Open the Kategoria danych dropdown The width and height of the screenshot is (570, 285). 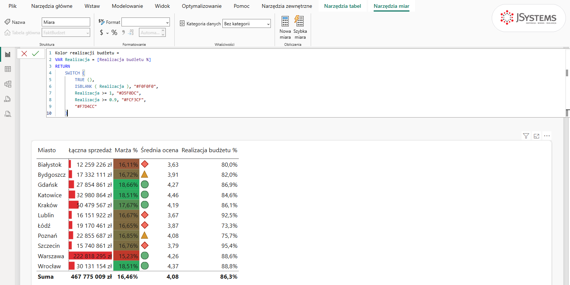click(x=247, y=23)
